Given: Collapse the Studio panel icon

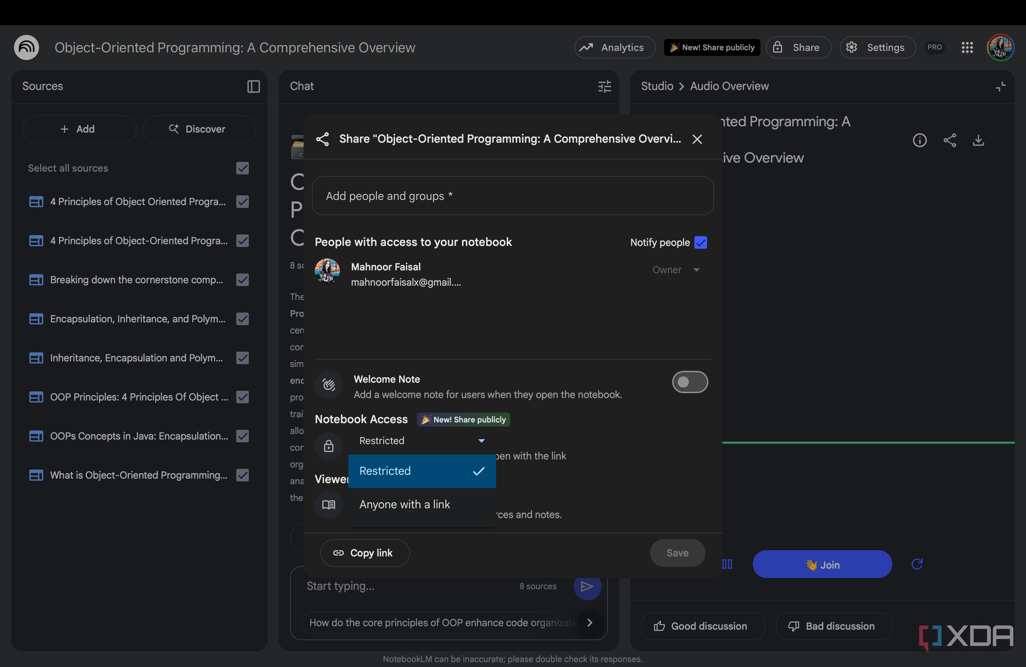Looking at the screenshot, I should [1000, 86].
